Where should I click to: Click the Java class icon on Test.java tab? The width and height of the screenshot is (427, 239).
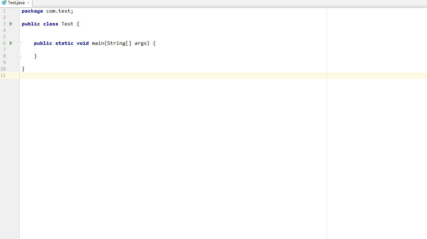pyautogui.click(x=4, y=3)
